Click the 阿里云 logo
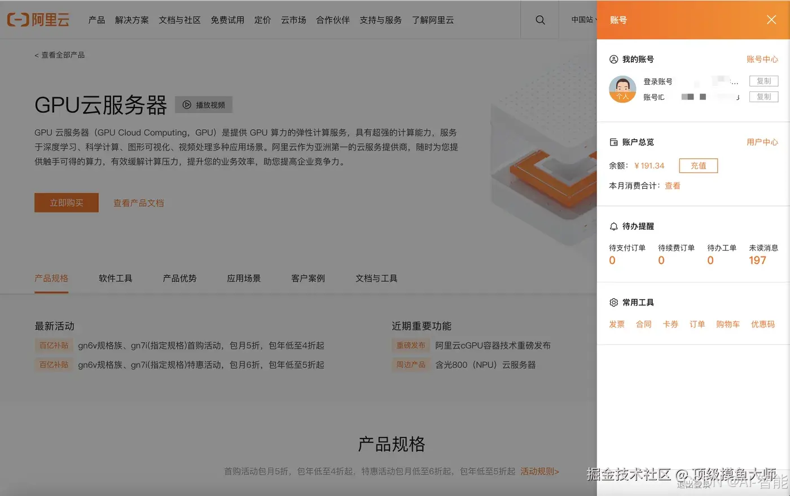The width and height of the screenshot is (790, 496). point(38,20)
